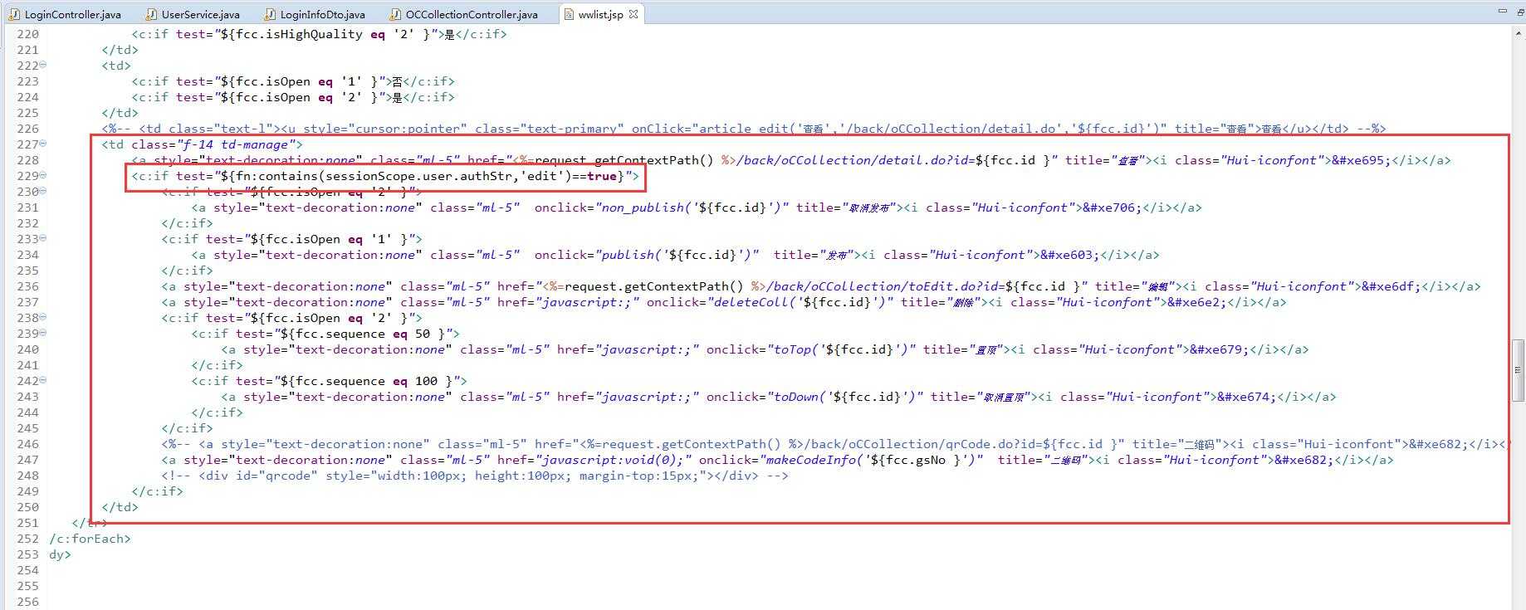Close the wwlist.jsp tab with its X
The width and height of the screenshot is (1526, 610).
coord(633,14)
